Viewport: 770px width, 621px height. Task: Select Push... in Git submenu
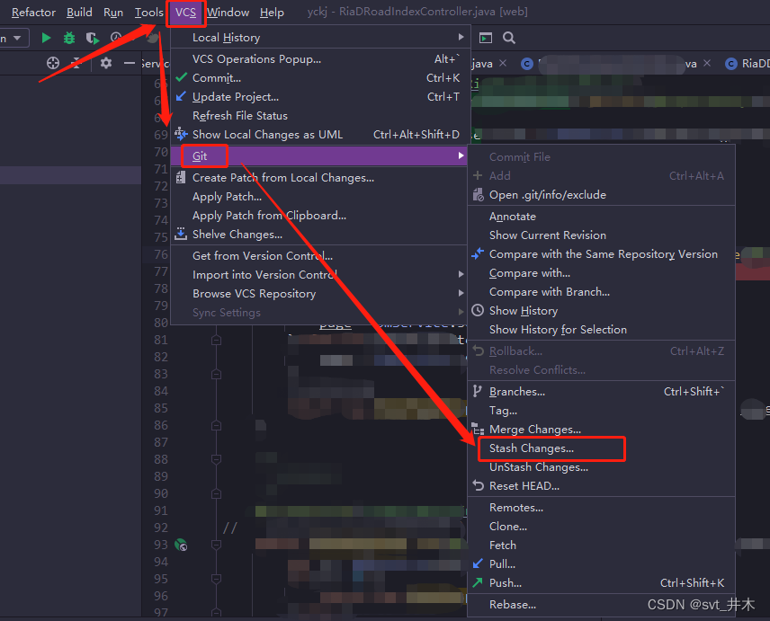tap(601, 583)
